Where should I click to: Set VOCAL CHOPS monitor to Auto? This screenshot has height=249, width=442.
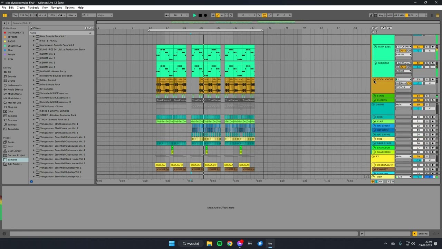point(403,84)
